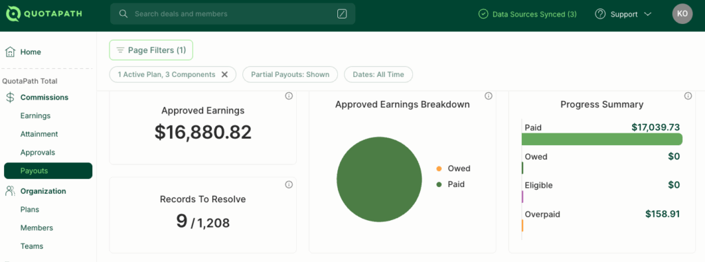Open the Dates: All Time filter chip

[x=379, y=74]
